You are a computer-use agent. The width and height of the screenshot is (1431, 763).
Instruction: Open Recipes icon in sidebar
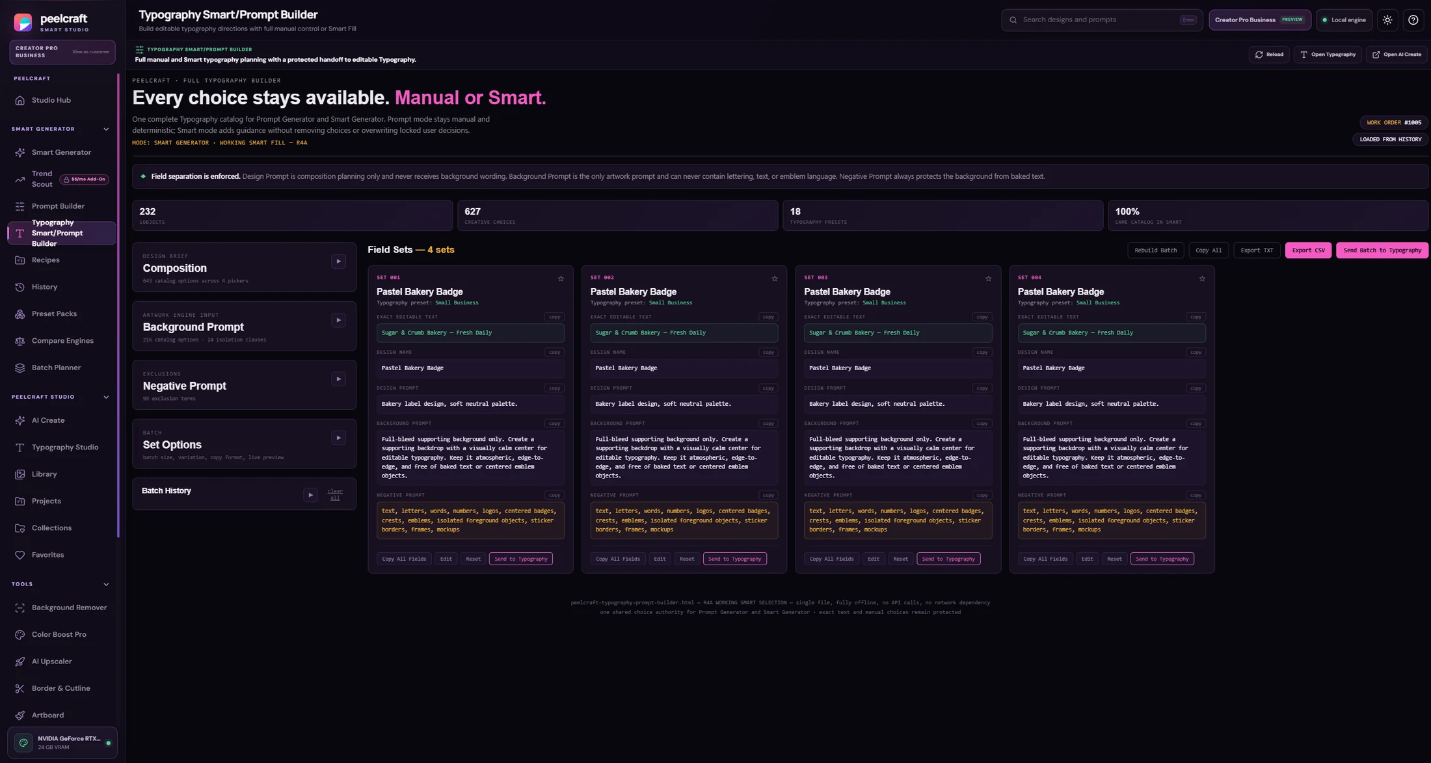[x=20, y=260]
